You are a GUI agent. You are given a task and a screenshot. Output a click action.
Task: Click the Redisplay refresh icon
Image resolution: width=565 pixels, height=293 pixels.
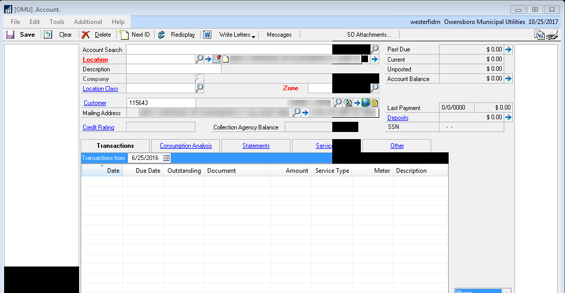[x=161, y=35]
